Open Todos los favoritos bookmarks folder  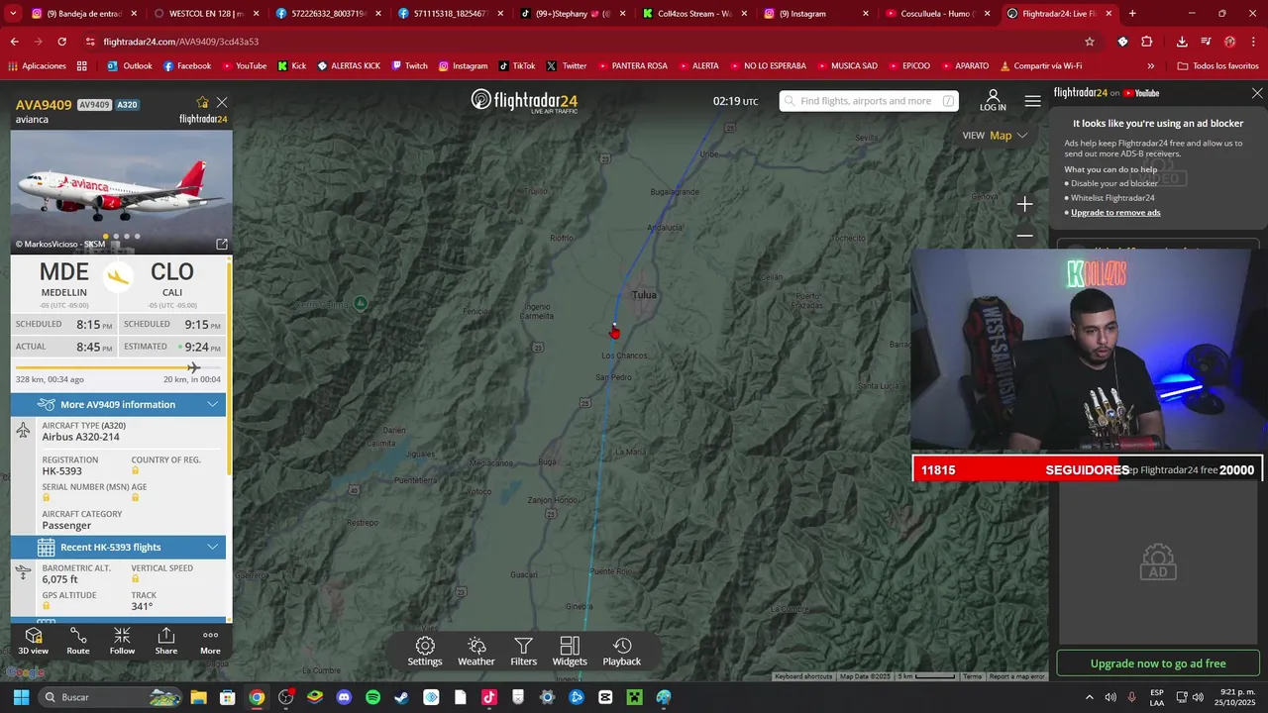point(1217,66)
